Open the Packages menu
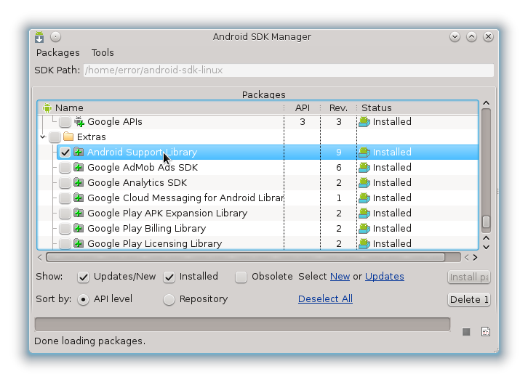 click(x=58, y=53)
